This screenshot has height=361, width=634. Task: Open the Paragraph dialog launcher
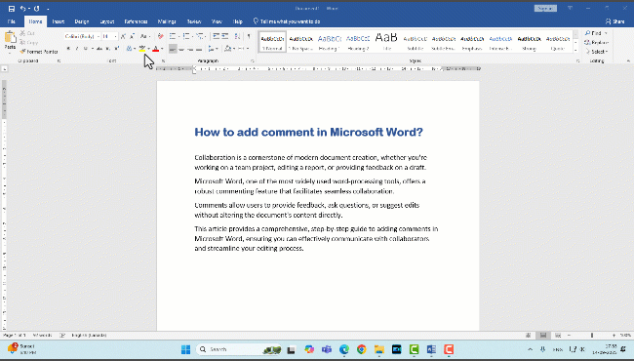[253, 61]
